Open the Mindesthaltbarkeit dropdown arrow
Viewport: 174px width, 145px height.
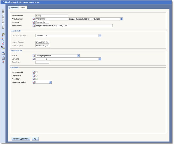(x=50, y=83)
